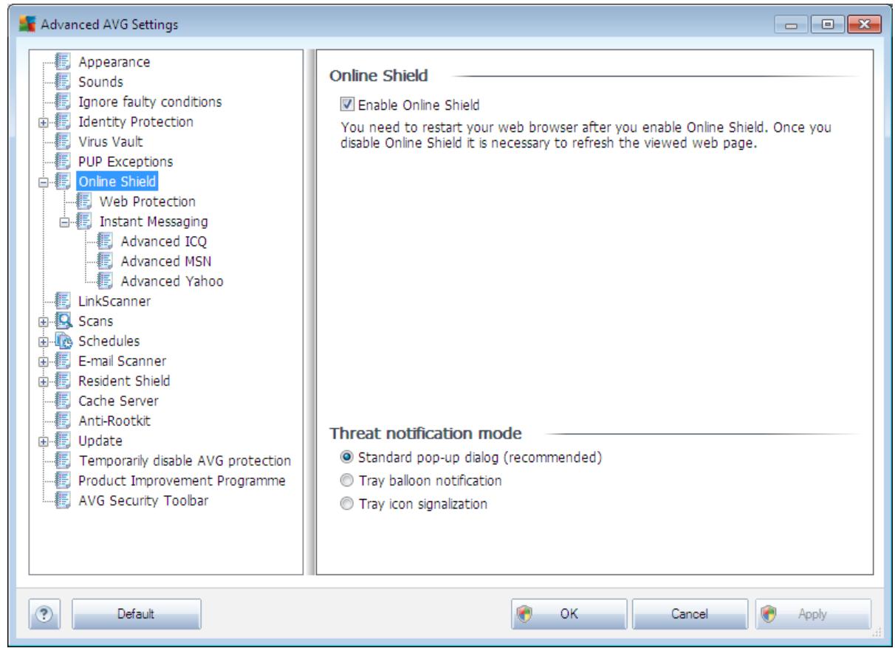
Task: Select Standard pop-up dialog (recommended) option
Action: coord(347,457)
